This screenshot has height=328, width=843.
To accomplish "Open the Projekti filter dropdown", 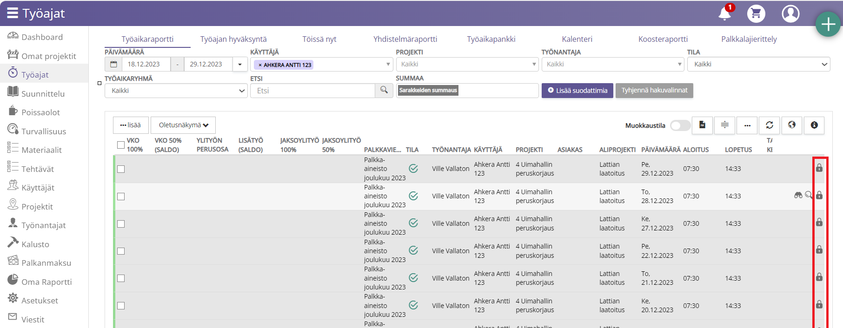I will pos(467,64).
